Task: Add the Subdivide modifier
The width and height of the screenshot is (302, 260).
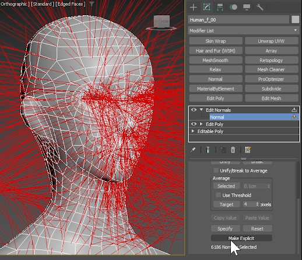Action: pyautogui.click(x=272, y=89)
